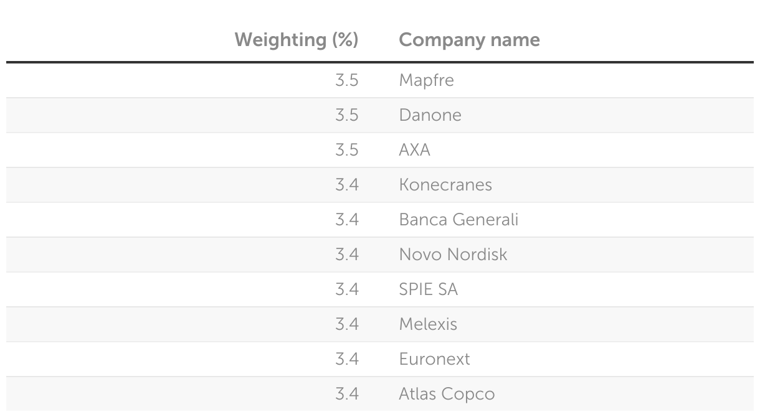Click the 3.5 weighting next to Mapfre
The width and height of the screenshot is (760, 417).
(347, 80)
